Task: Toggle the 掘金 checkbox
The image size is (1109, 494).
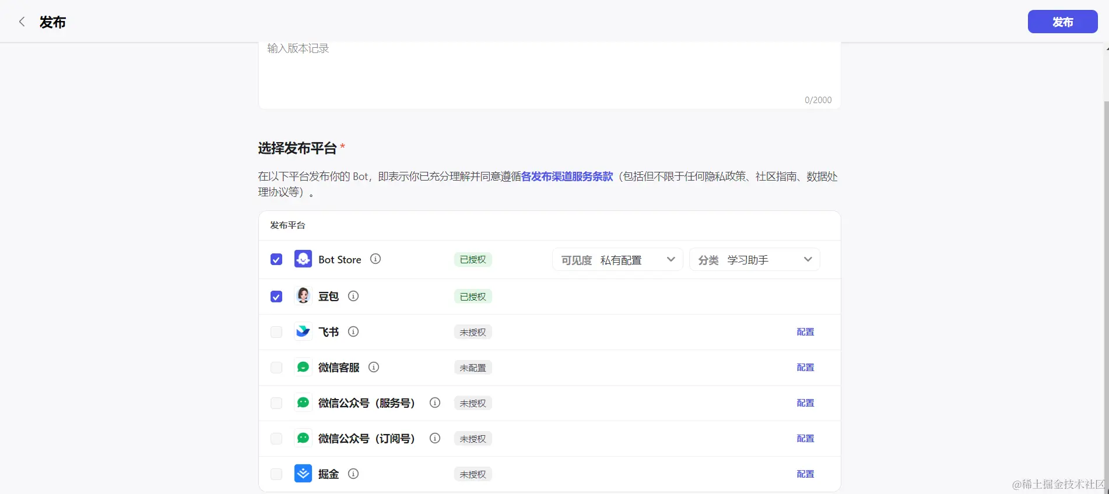Action: 276,474
